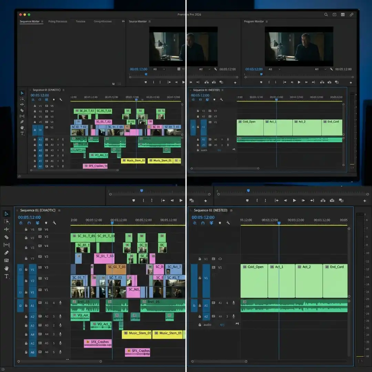This screenshot has height=372, width=372.
Task: Select the Program Monitor tab
Action: [x=254, y=21]
